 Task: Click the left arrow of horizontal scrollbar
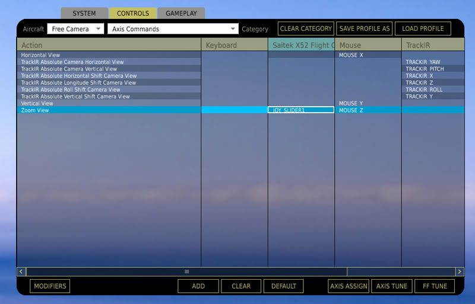point(21,271)
